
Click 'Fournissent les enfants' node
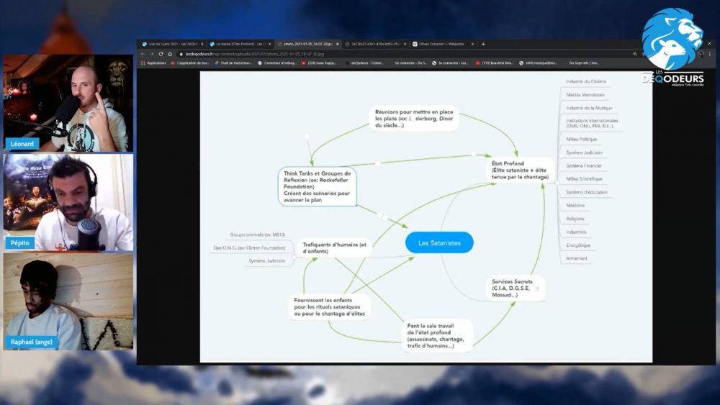tap(329, 307)
